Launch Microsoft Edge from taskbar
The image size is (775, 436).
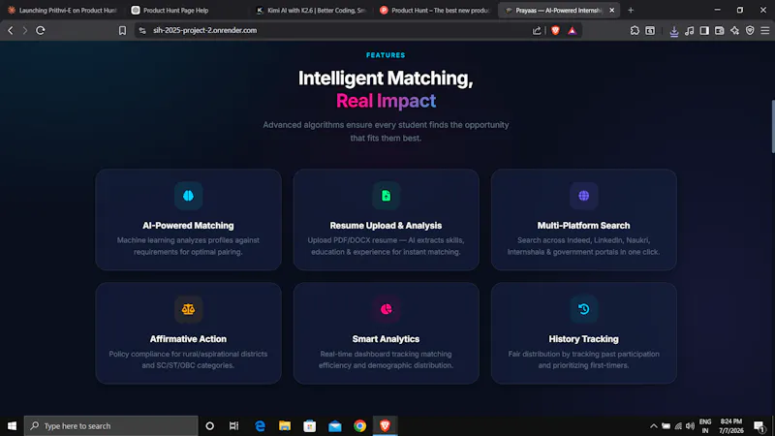click(x=260, y=425)
